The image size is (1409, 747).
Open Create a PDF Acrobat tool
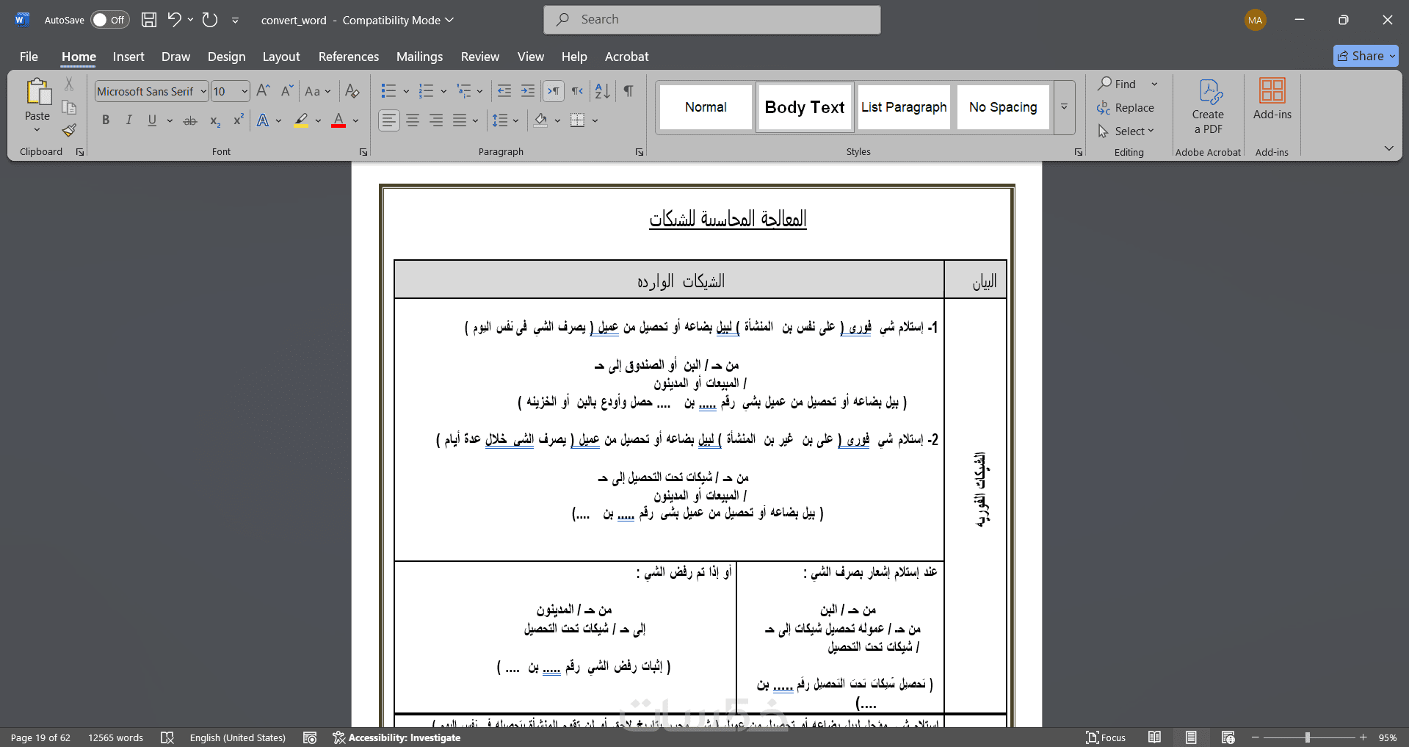point(1209,107)
